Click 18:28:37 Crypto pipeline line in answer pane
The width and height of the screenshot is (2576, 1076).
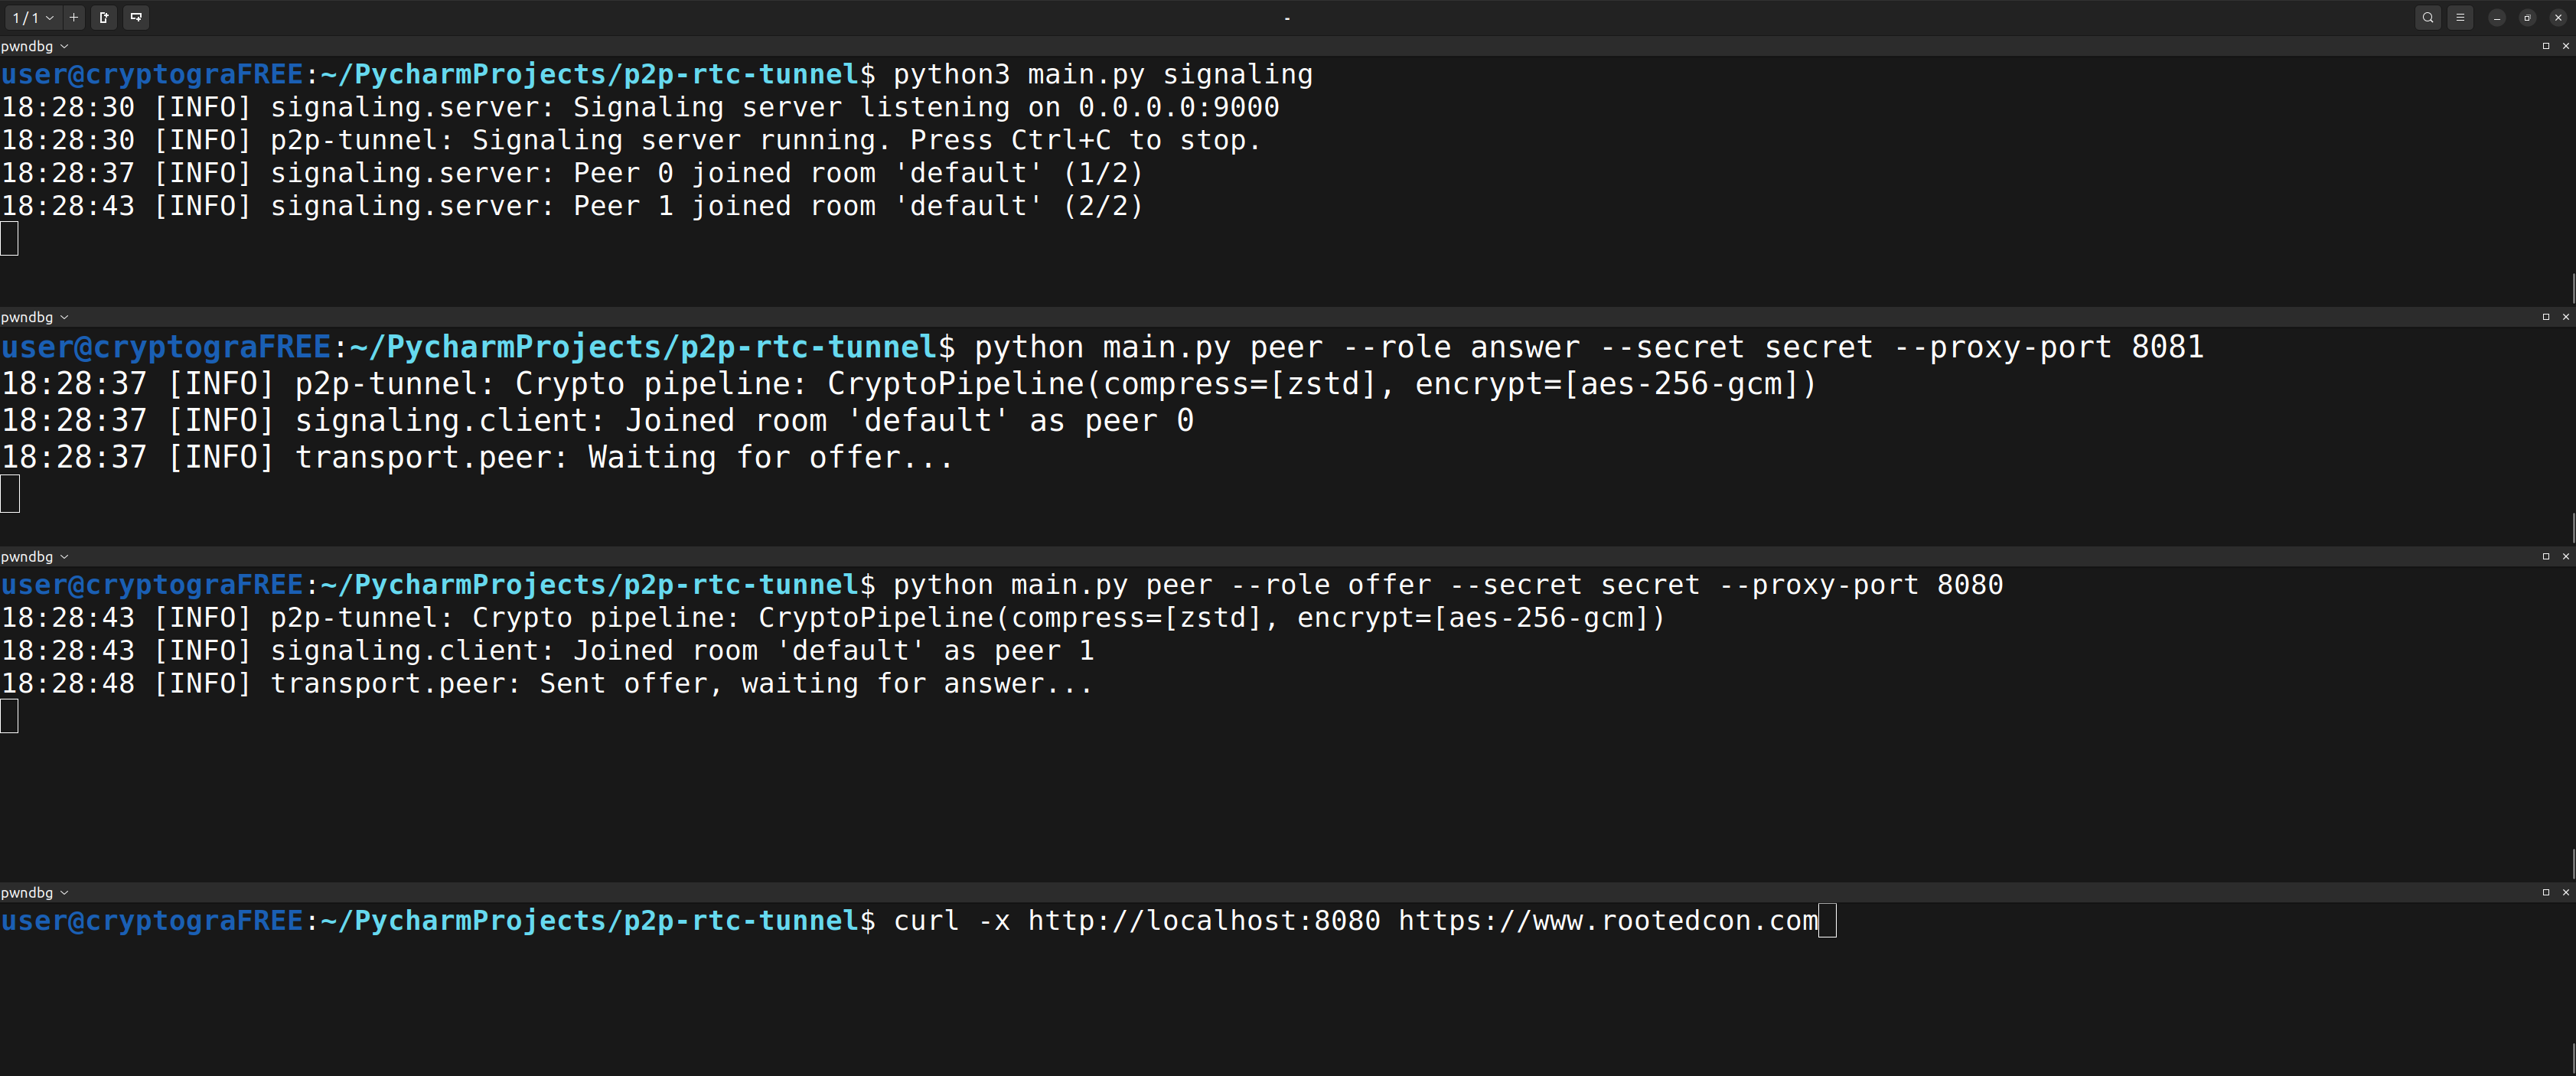click(909, 384)
